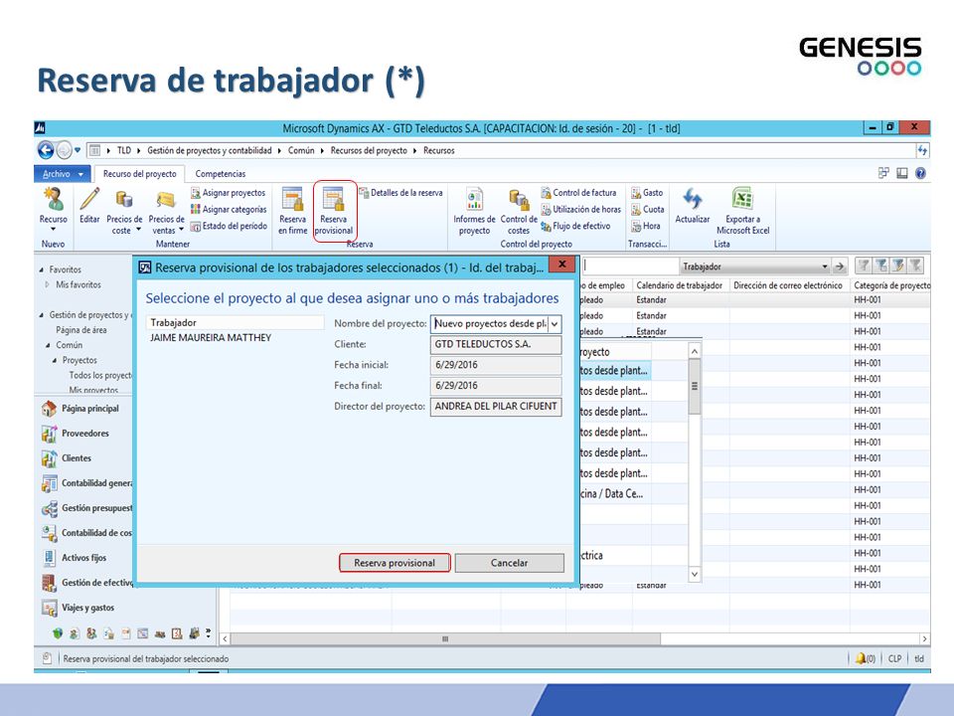Select Gasto transaction

(x=647, y=193)
